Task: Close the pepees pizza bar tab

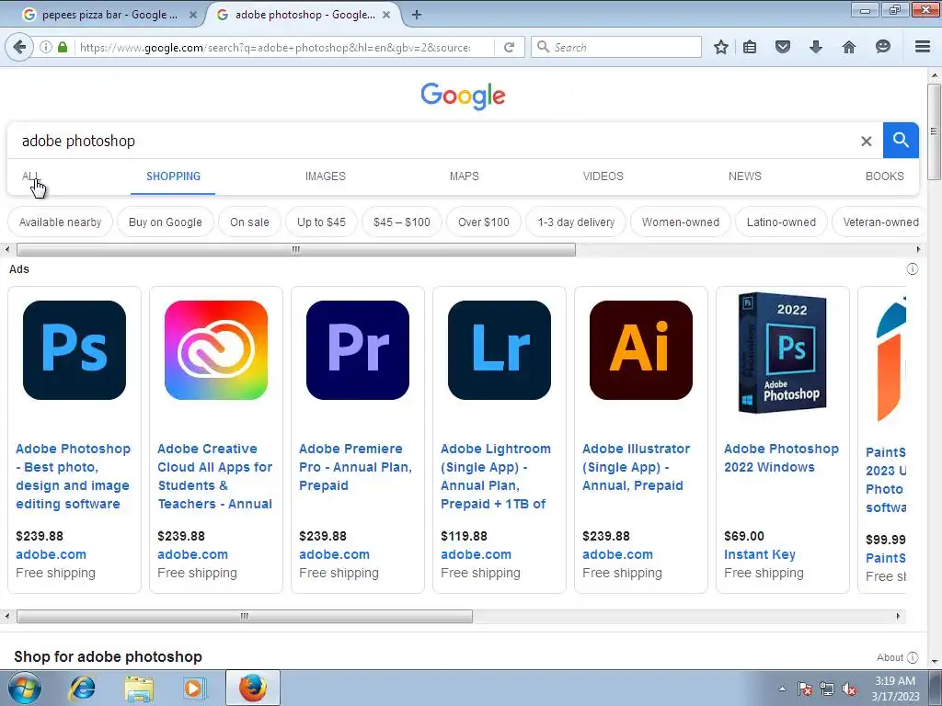Action: 193,15
